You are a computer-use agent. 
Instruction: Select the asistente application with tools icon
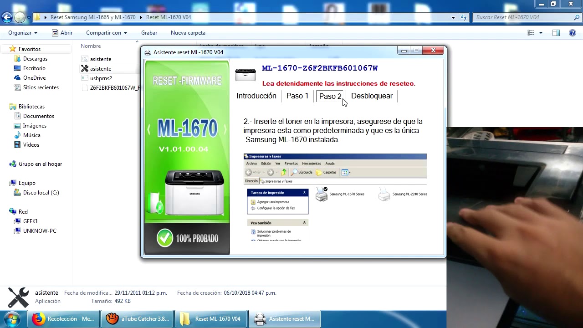tap(100, 69)
